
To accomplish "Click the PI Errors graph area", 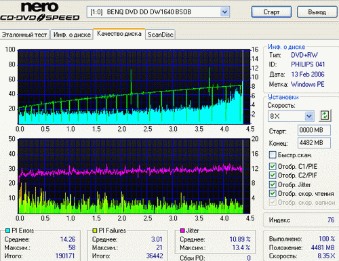I will point(134,87).
